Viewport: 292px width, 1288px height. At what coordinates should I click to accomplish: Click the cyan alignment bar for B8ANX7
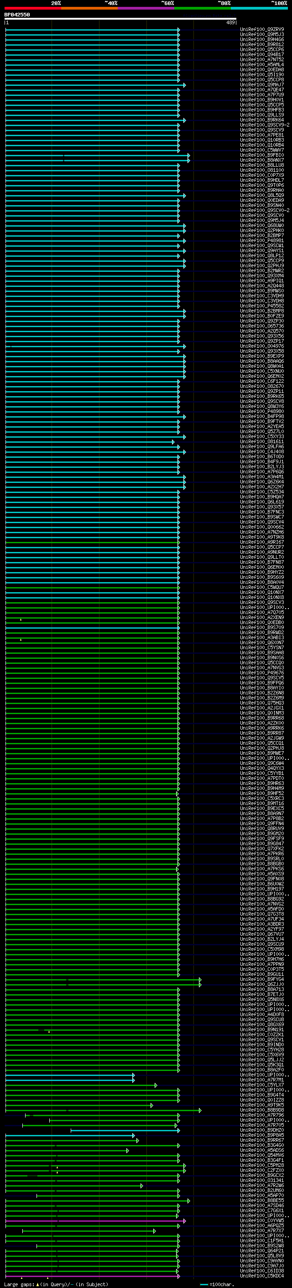pos(97,160)
